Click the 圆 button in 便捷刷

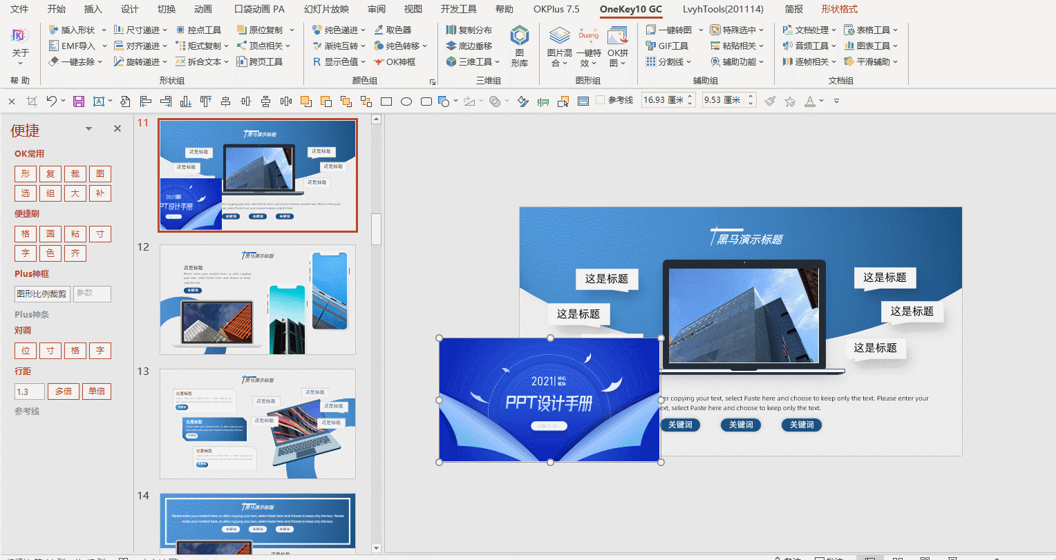pos(50,234)
